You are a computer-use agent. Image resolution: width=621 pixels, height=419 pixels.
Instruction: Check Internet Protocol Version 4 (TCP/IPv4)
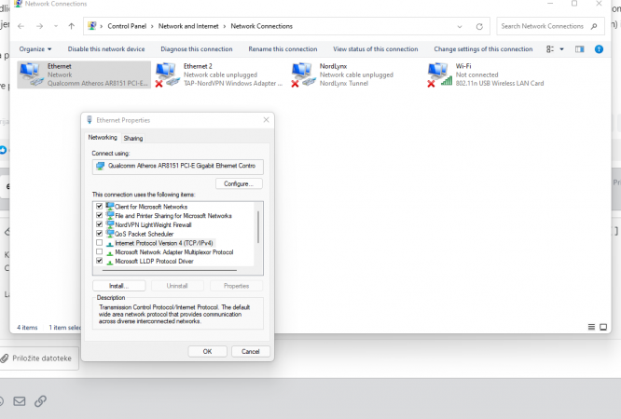(x=100, y=242)
